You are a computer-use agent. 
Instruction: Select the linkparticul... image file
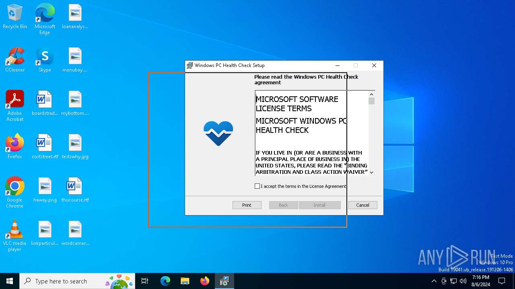coord(45,234)
